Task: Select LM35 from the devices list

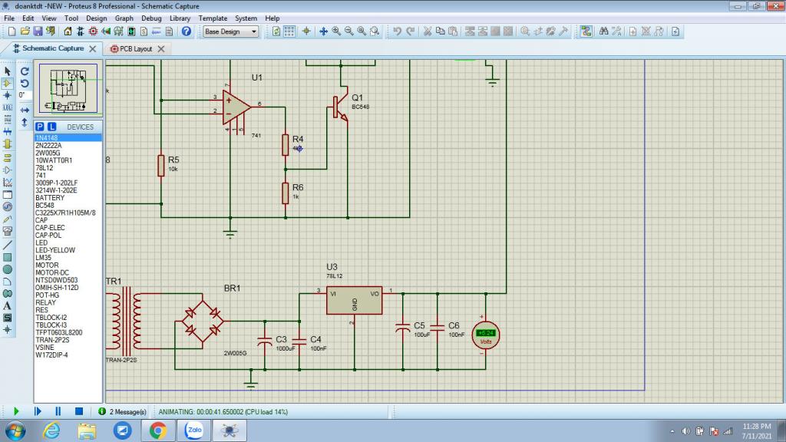Action: [43, 258]
